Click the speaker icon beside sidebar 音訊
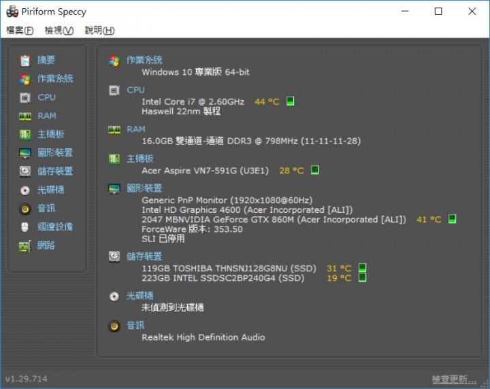Viewport: 490px width, 389px height. [x=25, y=209]
